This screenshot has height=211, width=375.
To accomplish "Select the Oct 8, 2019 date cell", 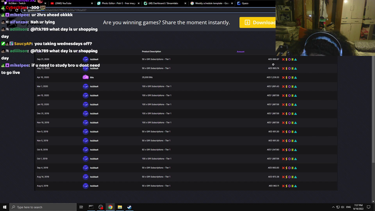I will tap(42, 149).
